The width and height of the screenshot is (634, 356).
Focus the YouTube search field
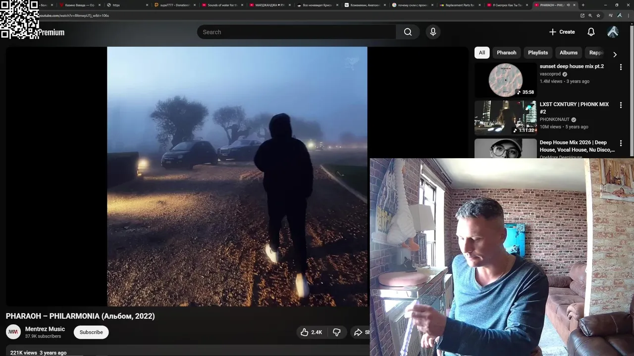pos(296,32)
